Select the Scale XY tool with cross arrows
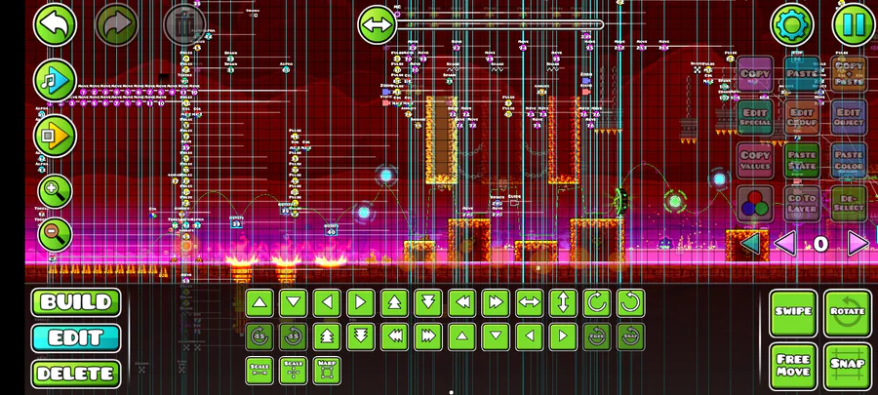Viewport: 878px width, 395px height. click(x=294, y=371)
